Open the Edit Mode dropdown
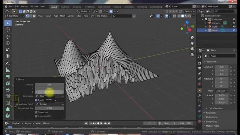The width and height of the screenshot is (240, 135). tap(15, 16)
